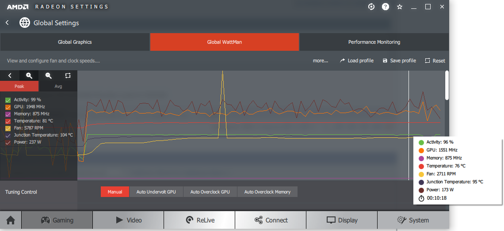This screenshot has height=231, width=504.
Task: Go back using the header back arrow
Action: click(x=7, y=23)
